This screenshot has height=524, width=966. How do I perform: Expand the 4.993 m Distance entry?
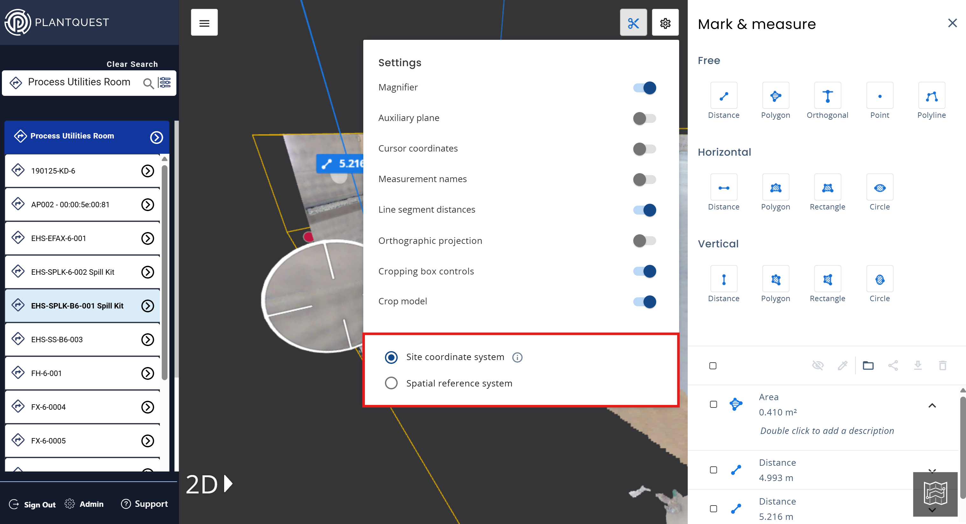932,471
